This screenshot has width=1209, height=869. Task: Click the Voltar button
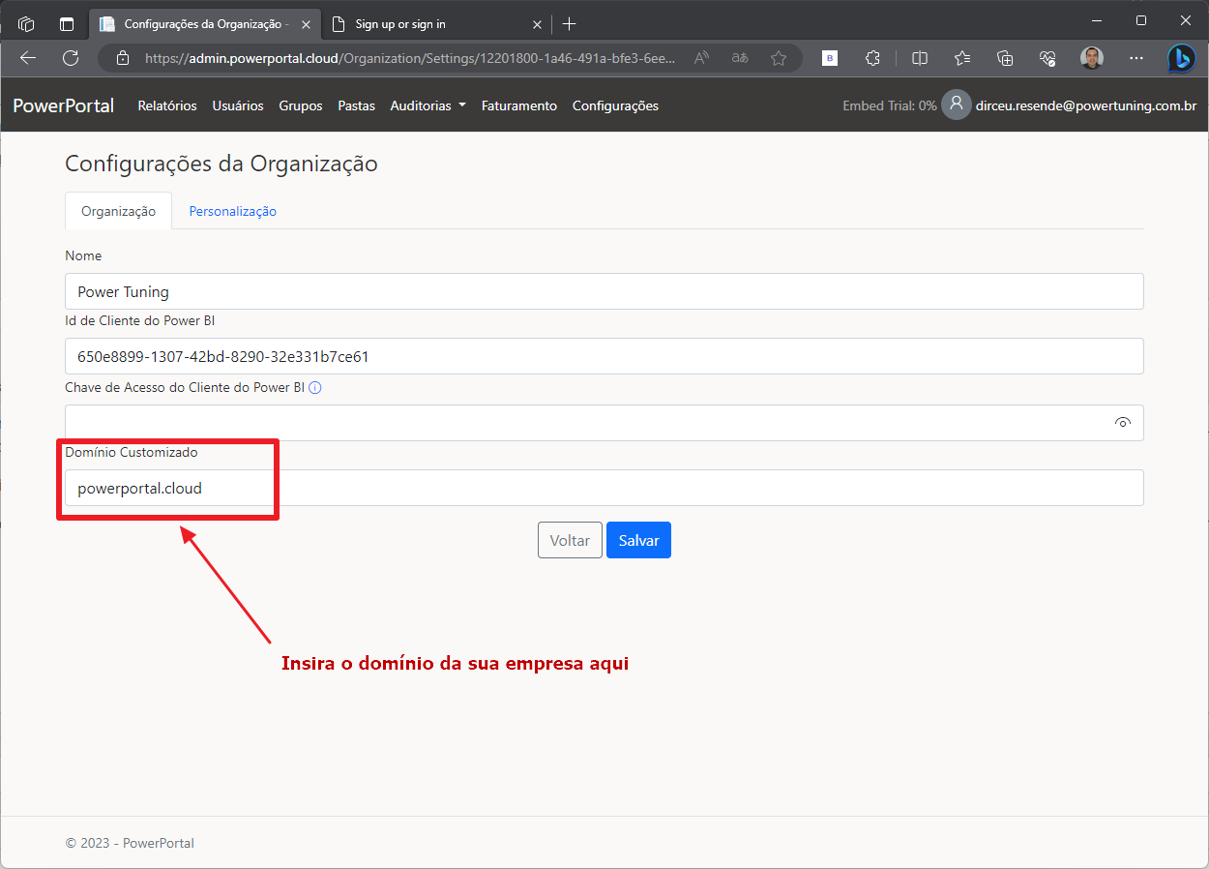pyautogui.click(x=570, y=541)
